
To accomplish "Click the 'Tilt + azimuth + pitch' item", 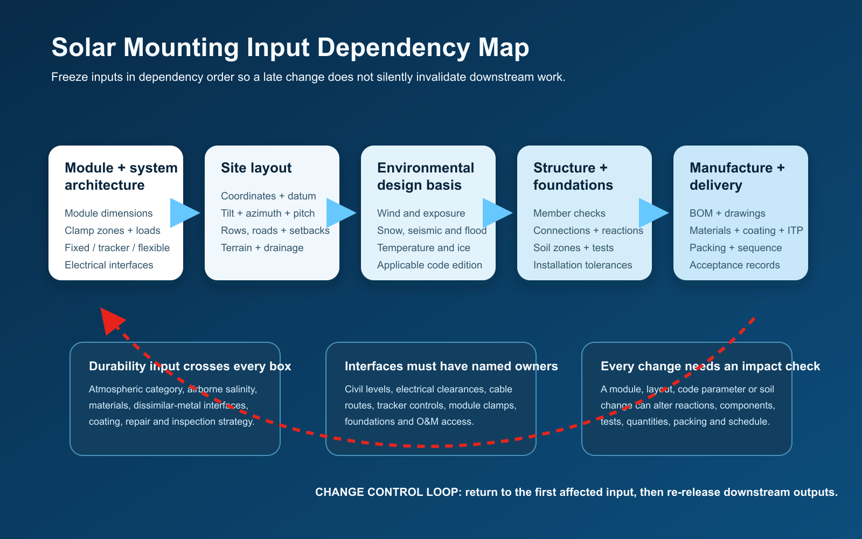I will (268, 213).
